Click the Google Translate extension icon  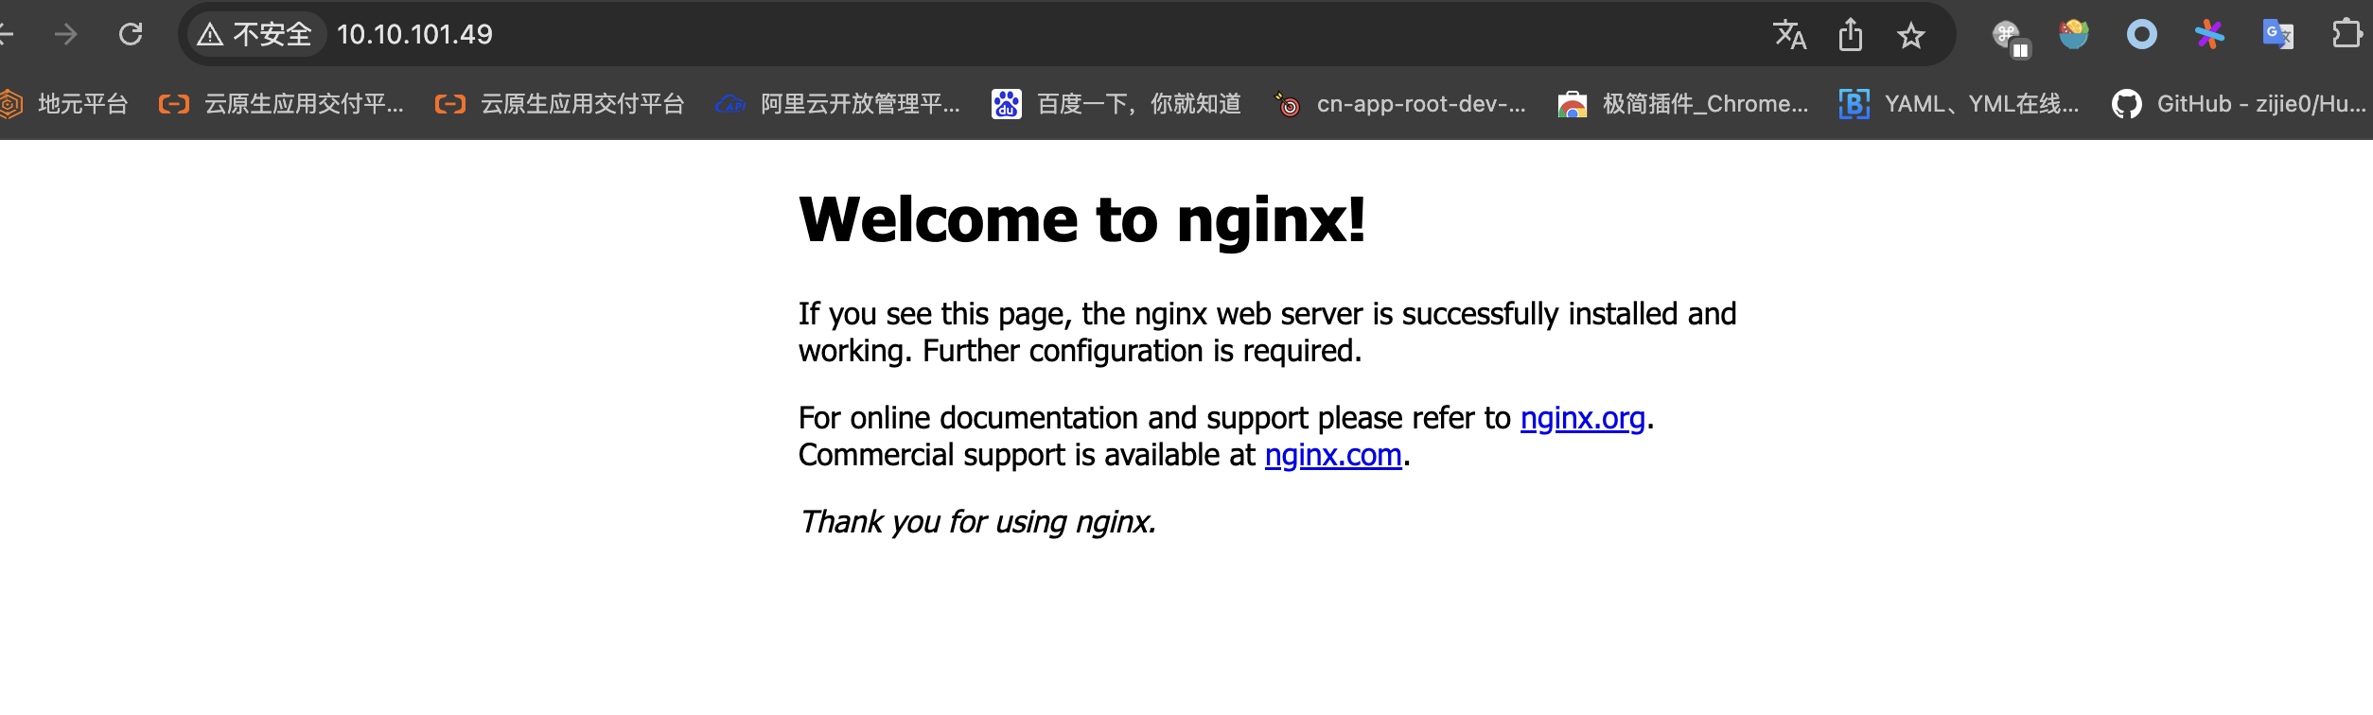coord(2277,35)
